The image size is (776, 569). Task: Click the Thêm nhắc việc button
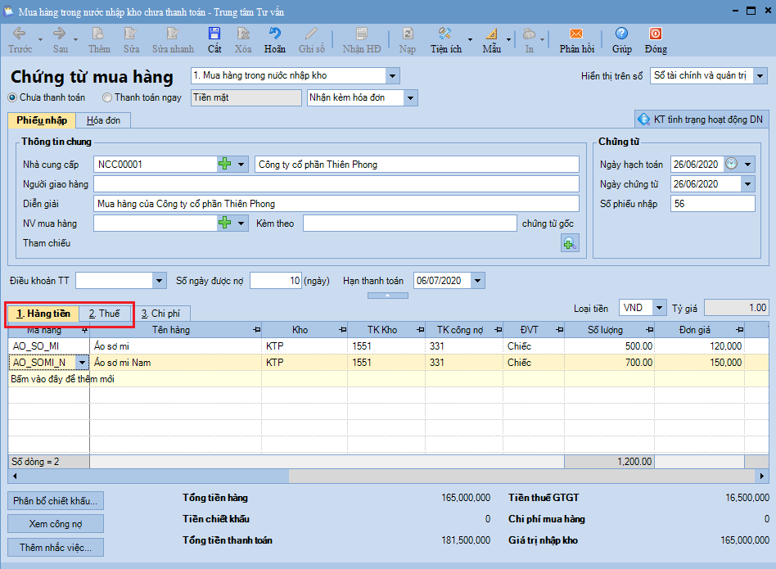[x=56, y=548]
